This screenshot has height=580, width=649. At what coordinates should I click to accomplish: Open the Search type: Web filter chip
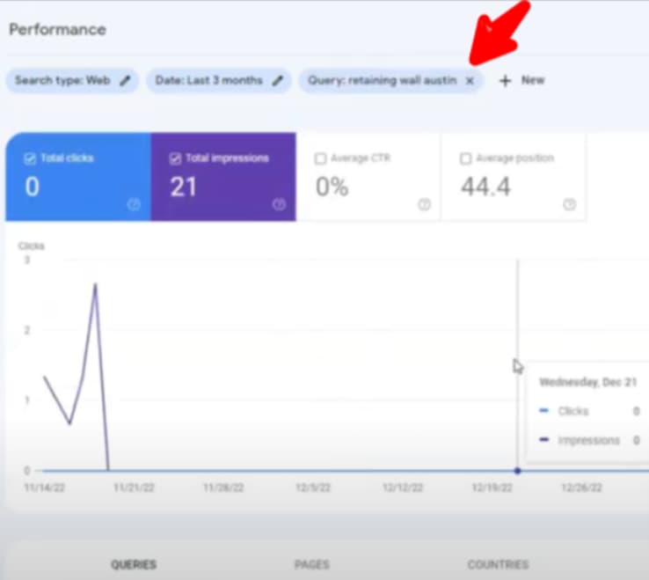[x=62, y=81]
